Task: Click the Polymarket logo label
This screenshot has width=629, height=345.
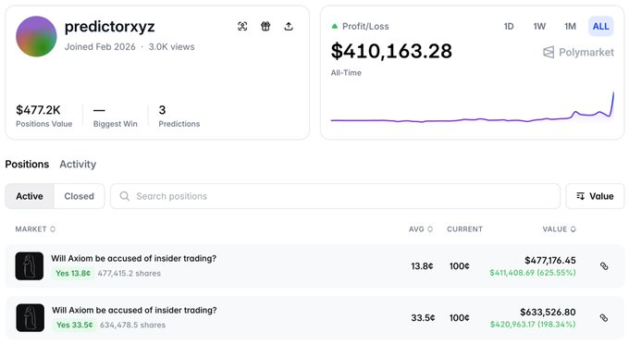Action: [578, 52]
